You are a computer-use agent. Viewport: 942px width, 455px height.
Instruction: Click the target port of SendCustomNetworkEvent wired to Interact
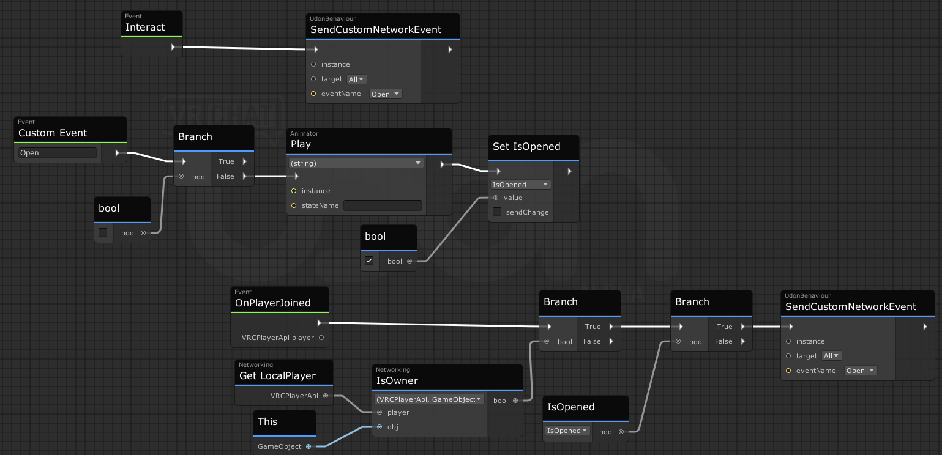(313, 79)
